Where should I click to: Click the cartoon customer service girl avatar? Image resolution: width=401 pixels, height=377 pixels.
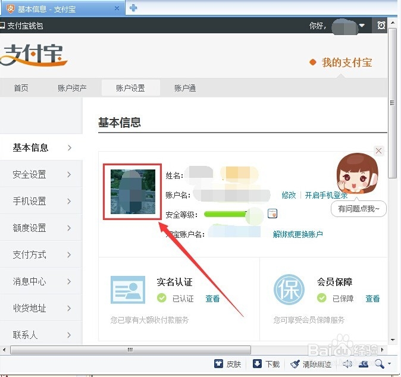pyautogui.click(x=357, y=174)
